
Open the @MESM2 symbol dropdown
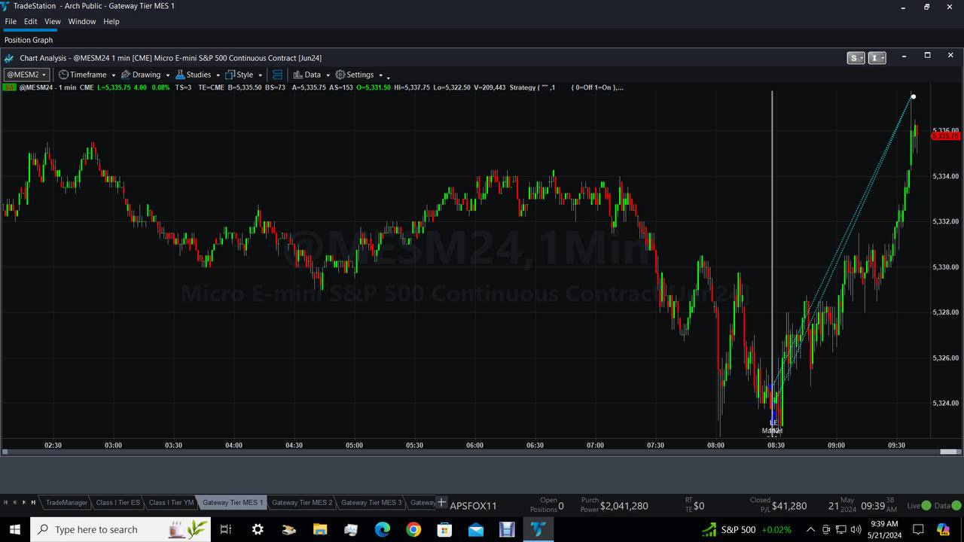click(x=27, y=75)
